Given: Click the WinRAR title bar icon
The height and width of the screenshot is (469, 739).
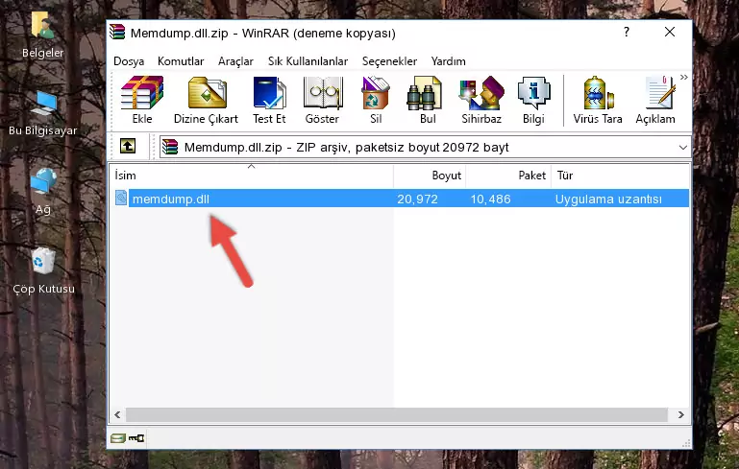Looking at the screenshot, I should (x=117, y=32).
